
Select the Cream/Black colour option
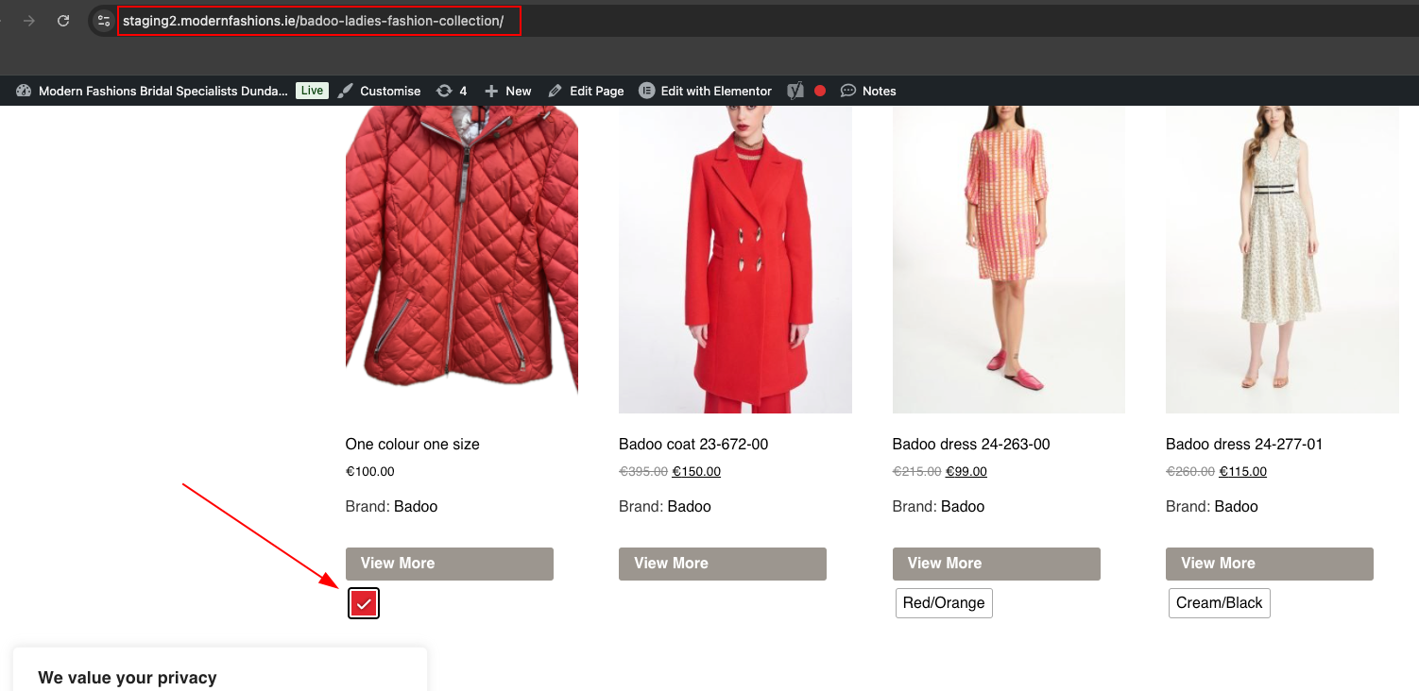tap(1220, 603)
